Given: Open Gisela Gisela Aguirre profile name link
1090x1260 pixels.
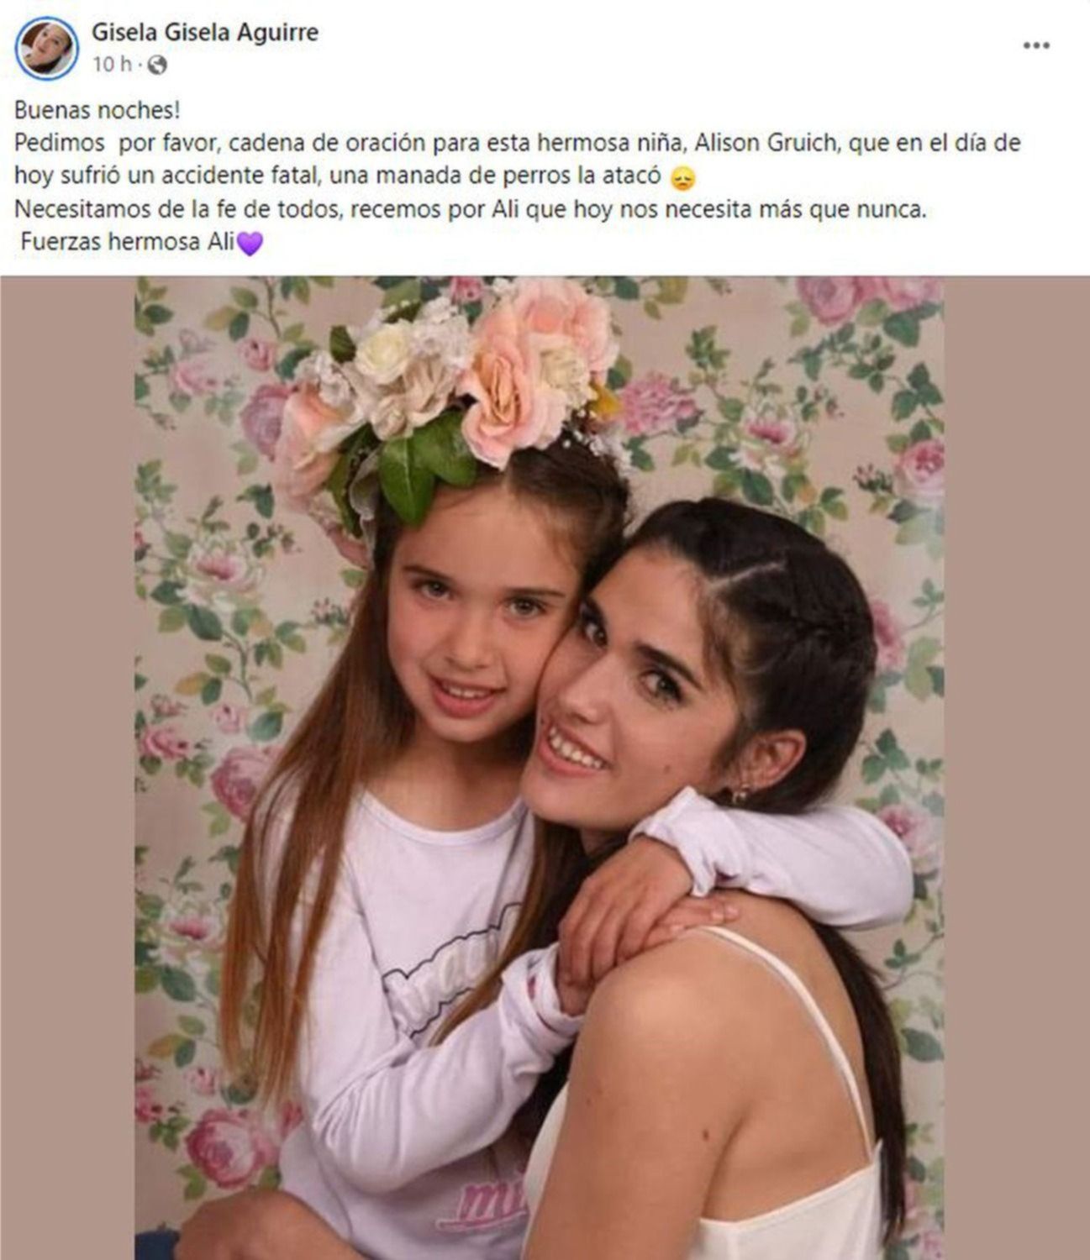Looking at the screenshot, I should (205, 33).
